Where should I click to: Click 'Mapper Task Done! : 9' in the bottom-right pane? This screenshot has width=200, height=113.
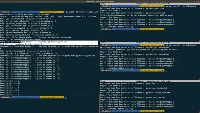(x=111, y=100)
